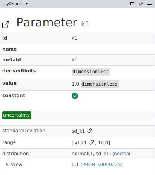Click the value row label

(9, 83)
